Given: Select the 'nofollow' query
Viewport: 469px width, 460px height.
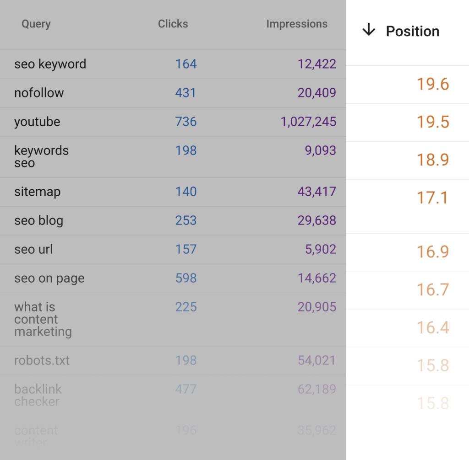Looking at the screenshot, I should pos(39,93).
